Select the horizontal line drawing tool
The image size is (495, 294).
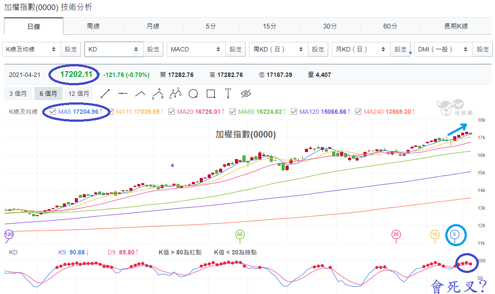tap(122, 93)
